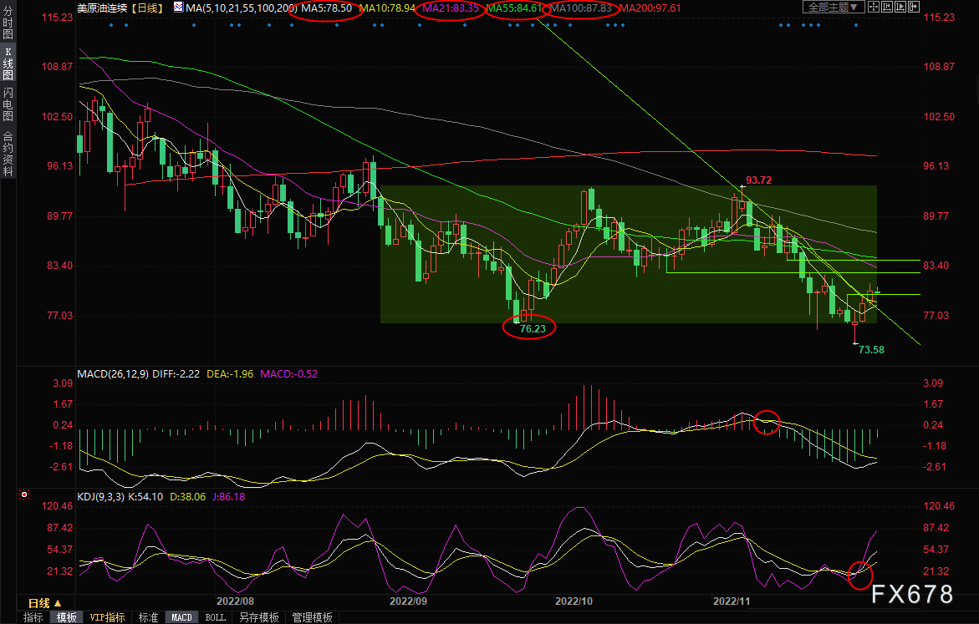
Task: Click the 76.23 low price label
Action: pyautogui.click(x=533, y=329)
